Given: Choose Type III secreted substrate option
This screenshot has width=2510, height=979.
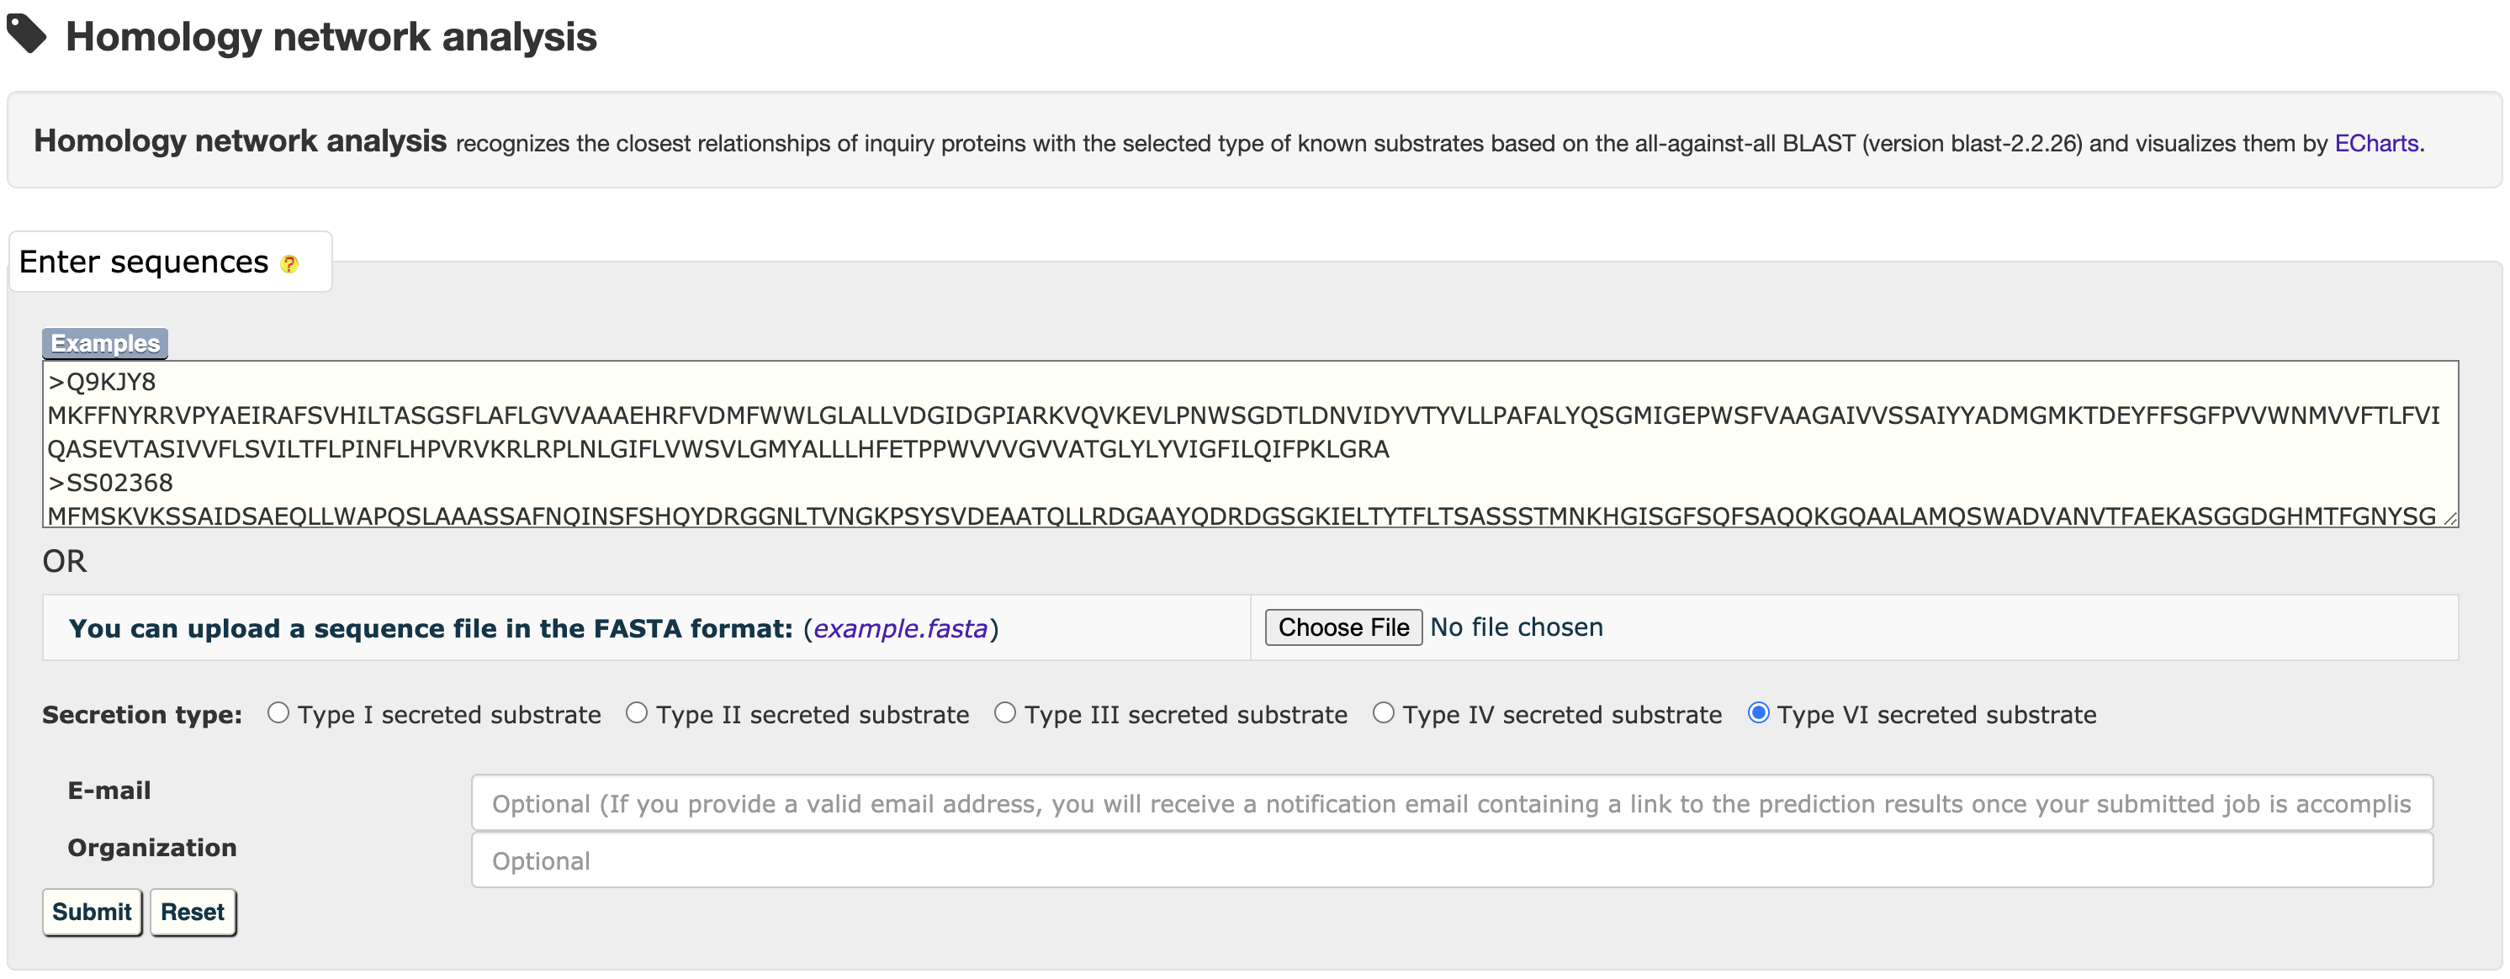Looking at the screenshot, I should (1004, 713).
